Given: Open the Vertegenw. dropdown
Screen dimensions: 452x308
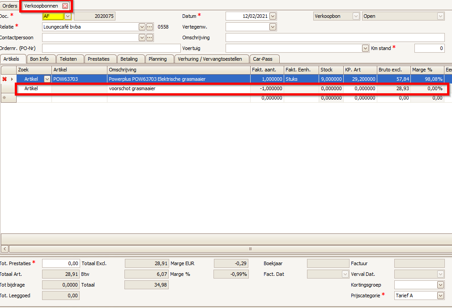Looking at the screenshot, I should 273,27.
